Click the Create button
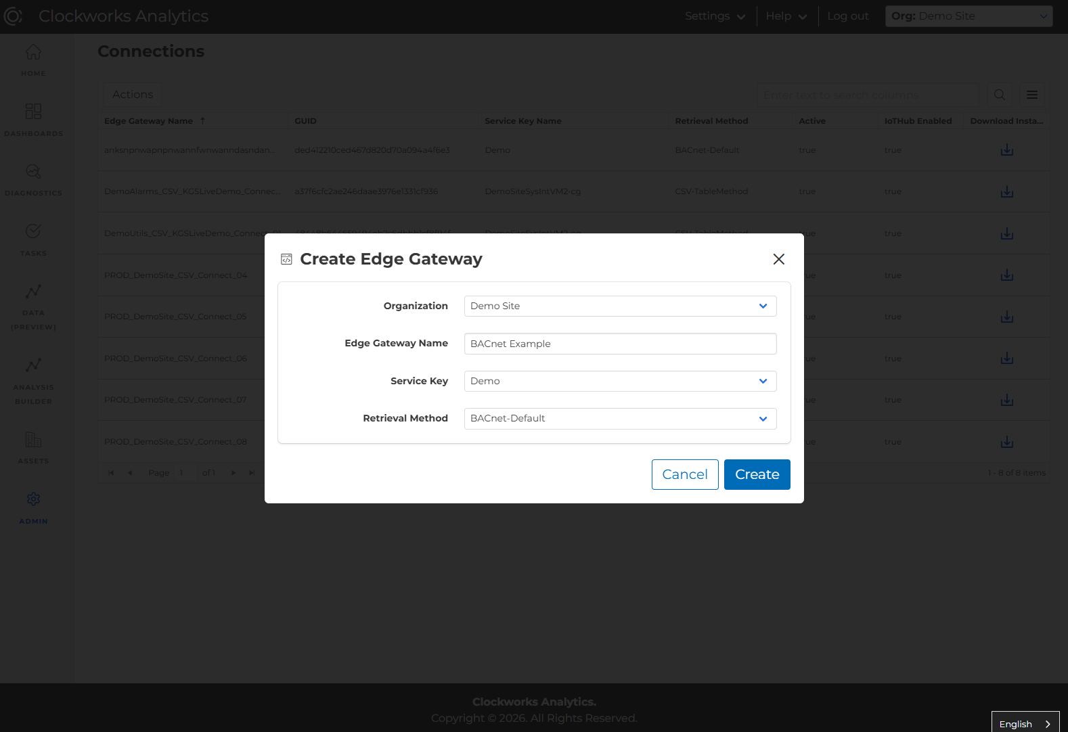 tap(757, 474)
